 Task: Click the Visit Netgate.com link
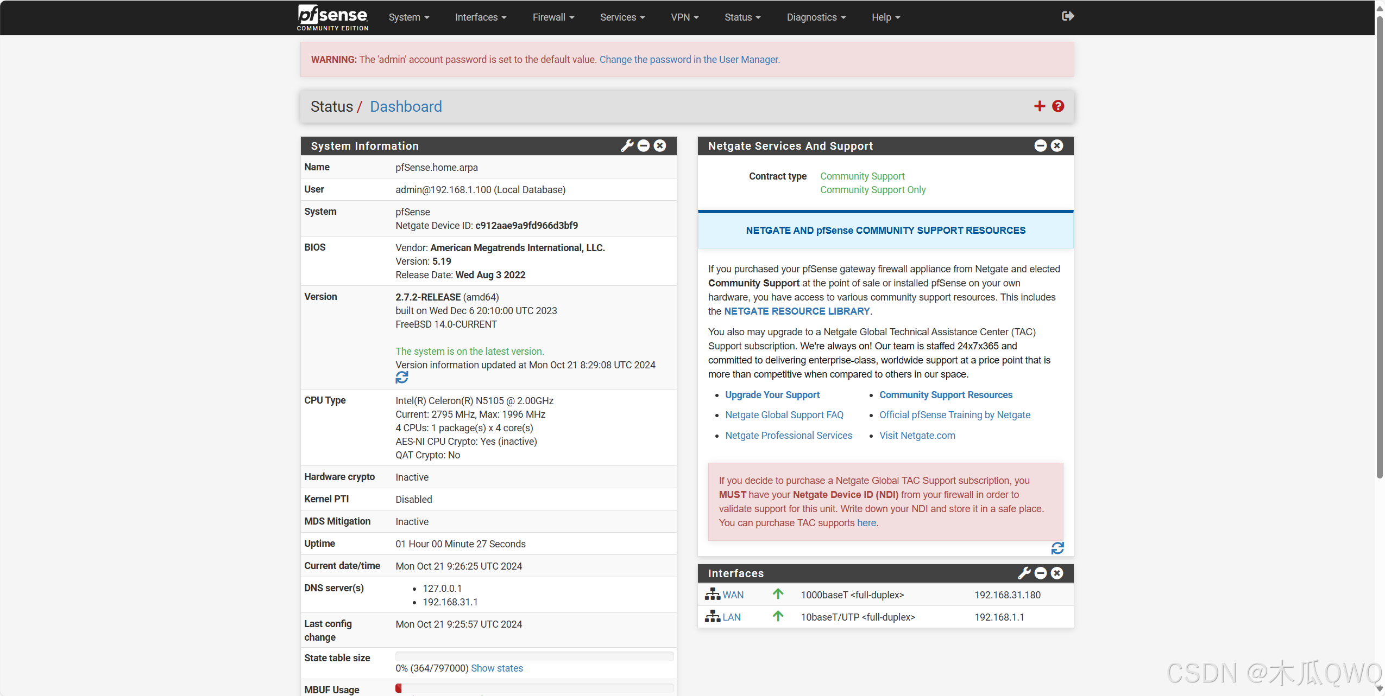tap(917, 436)
